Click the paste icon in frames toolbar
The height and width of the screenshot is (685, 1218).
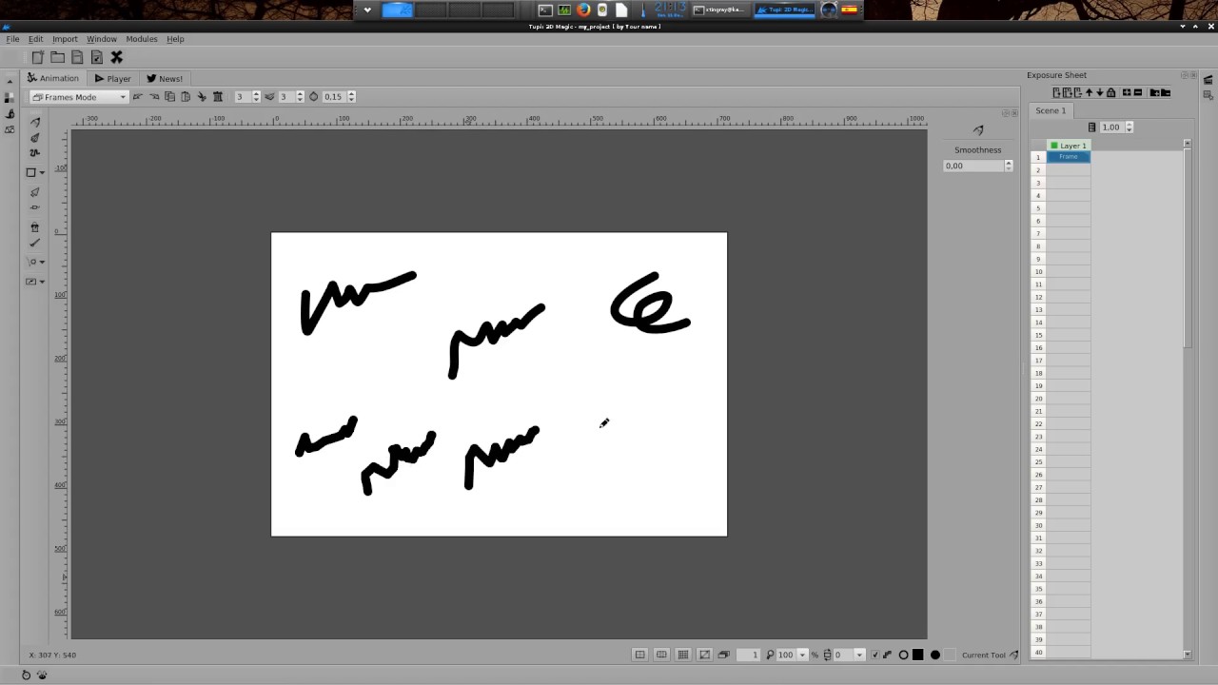click(186, 96)
